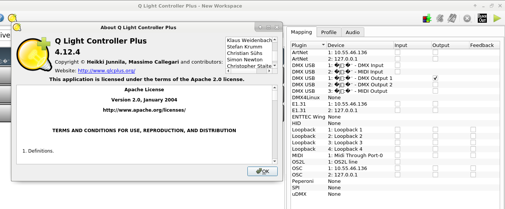Click the Device column header

tap(360, 45)
